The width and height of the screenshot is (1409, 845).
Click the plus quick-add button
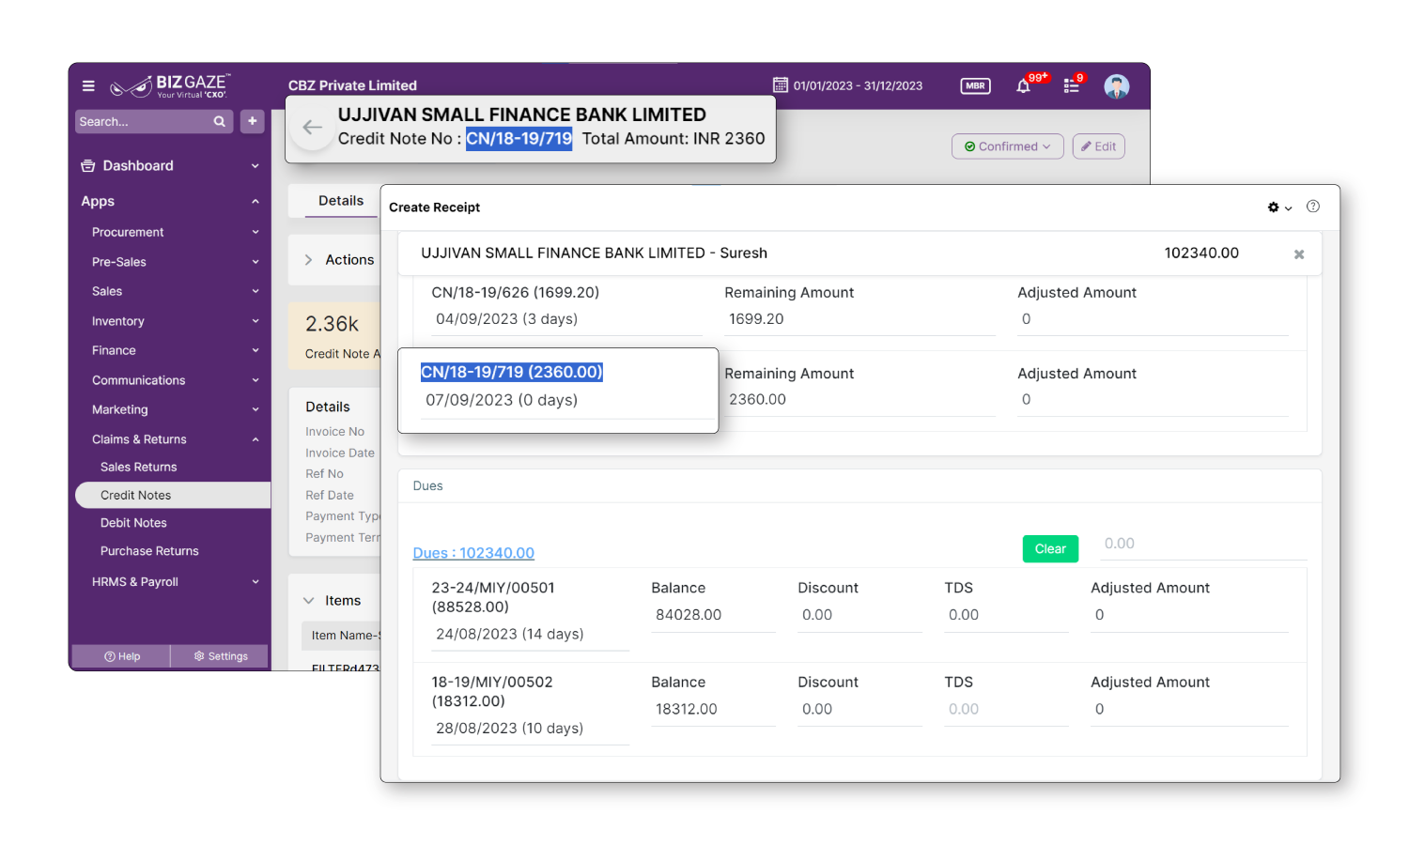click(x=253, y=121)
